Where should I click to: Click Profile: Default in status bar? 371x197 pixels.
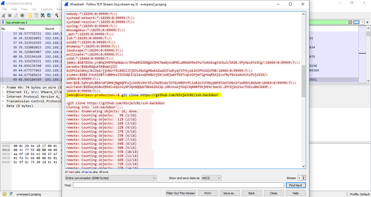[360, 194]
